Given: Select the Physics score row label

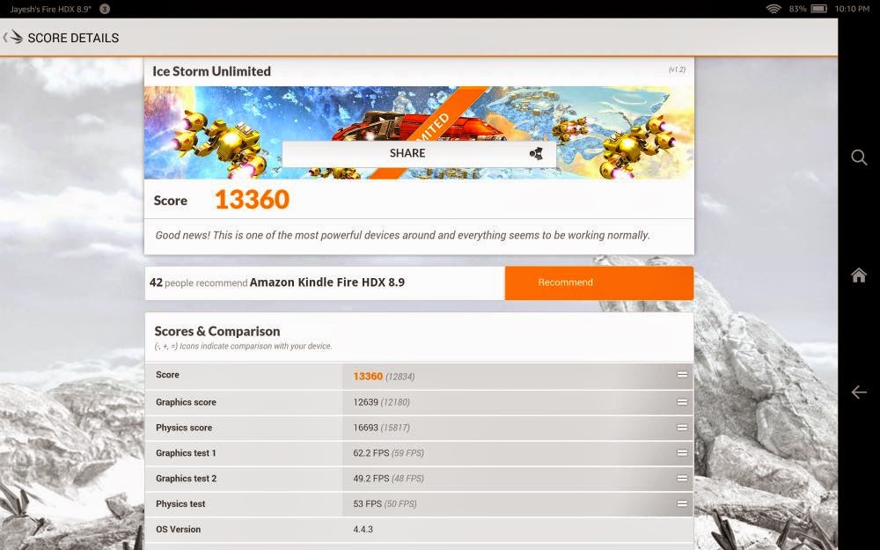Looking at the screenshot, I should pyautogui.click(x=184, y=427).
